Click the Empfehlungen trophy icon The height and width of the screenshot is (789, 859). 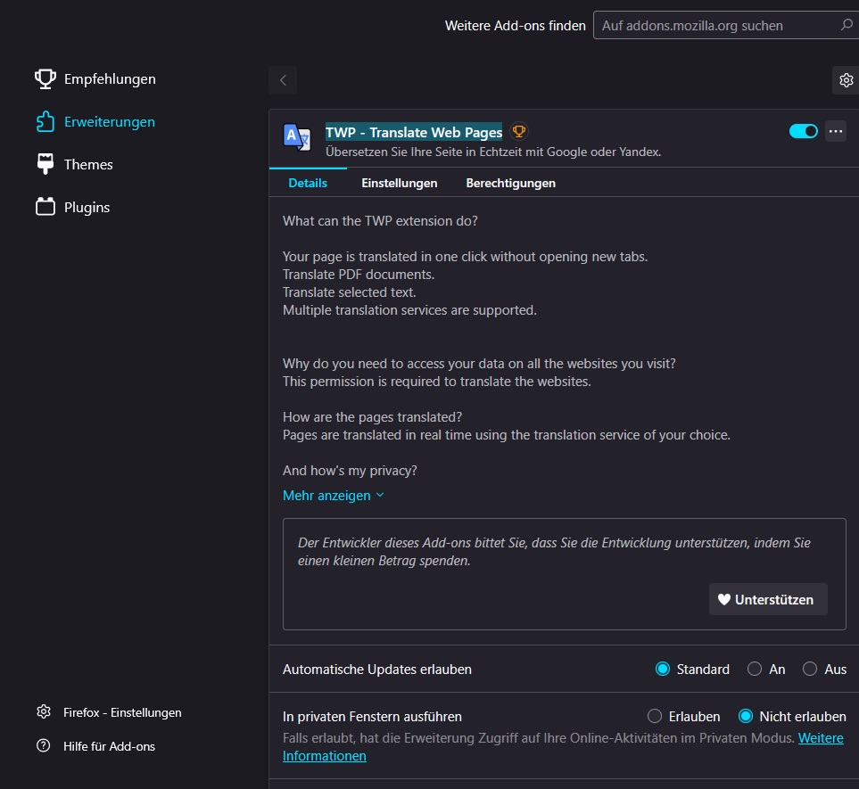click(x=45, y=79)
